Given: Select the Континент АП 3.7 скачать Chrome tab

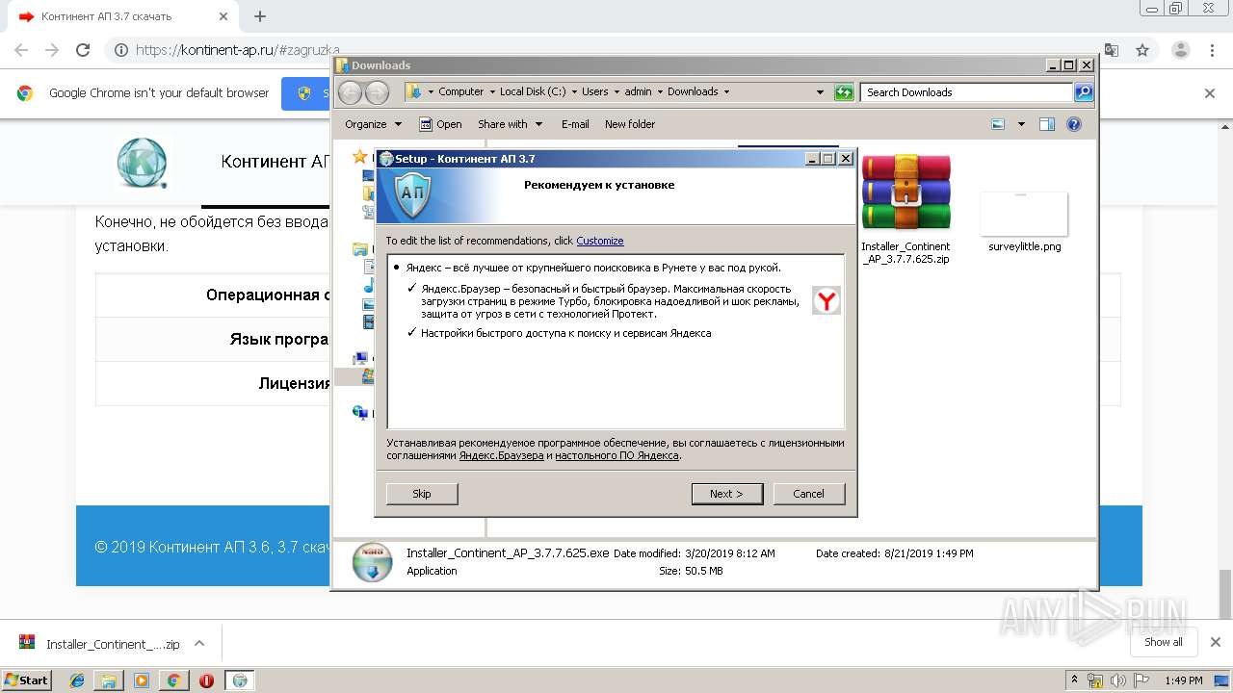Looking at the screenshot, I should [x=123, y=16].
